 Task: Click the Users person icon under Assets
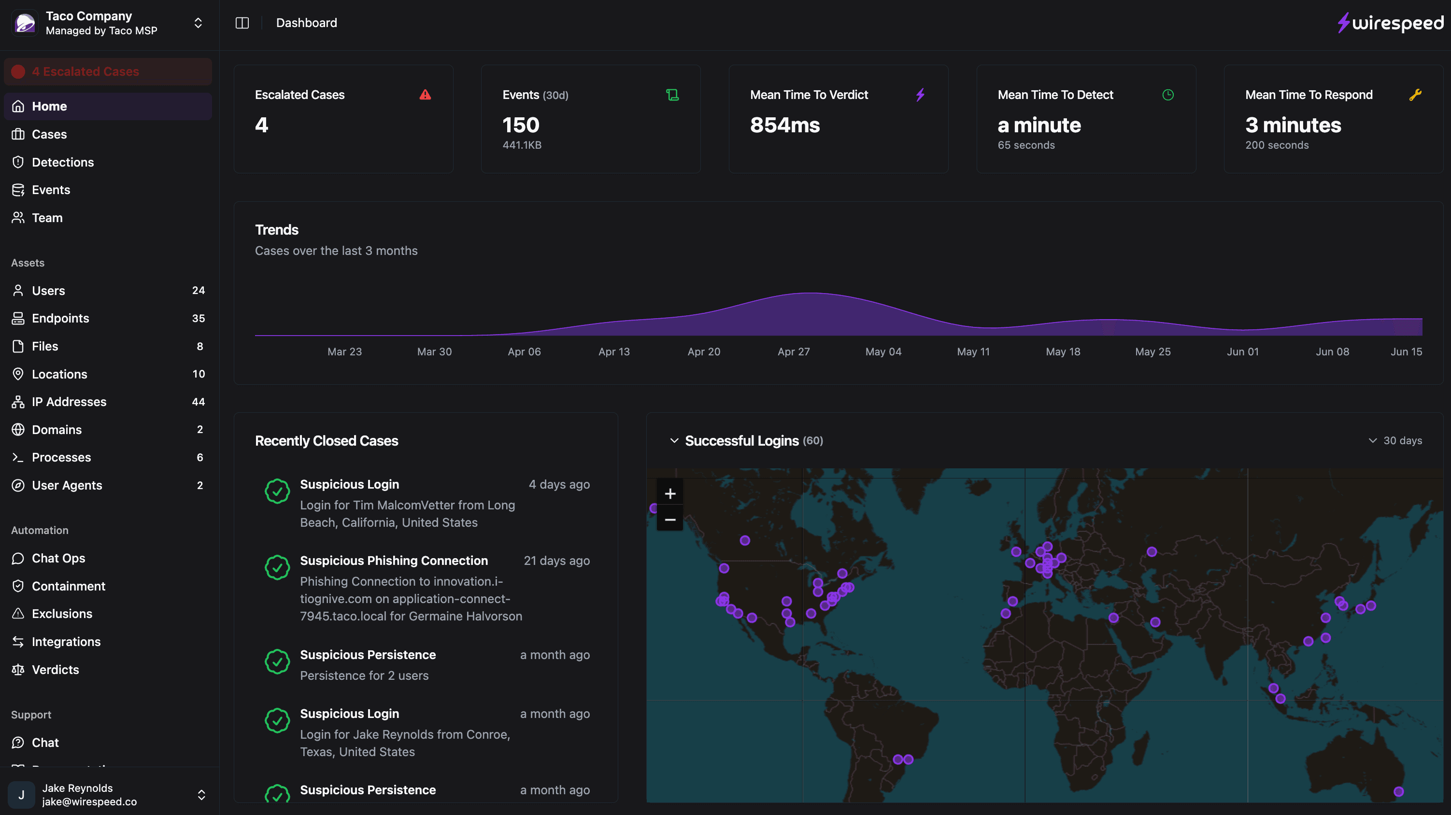click(18, 290)
